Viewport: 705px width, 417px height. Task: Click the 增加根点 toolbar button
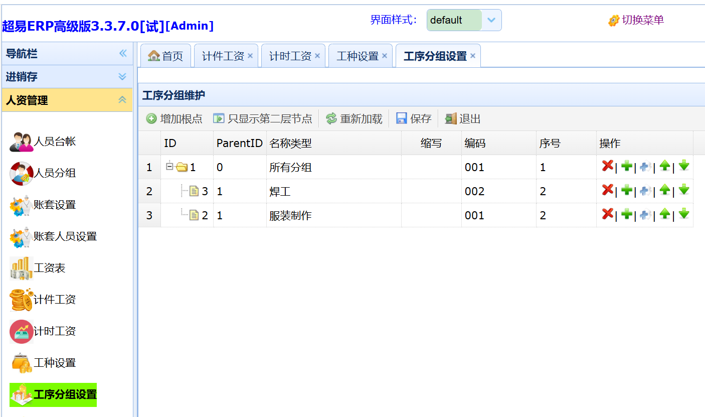point(174,119)
